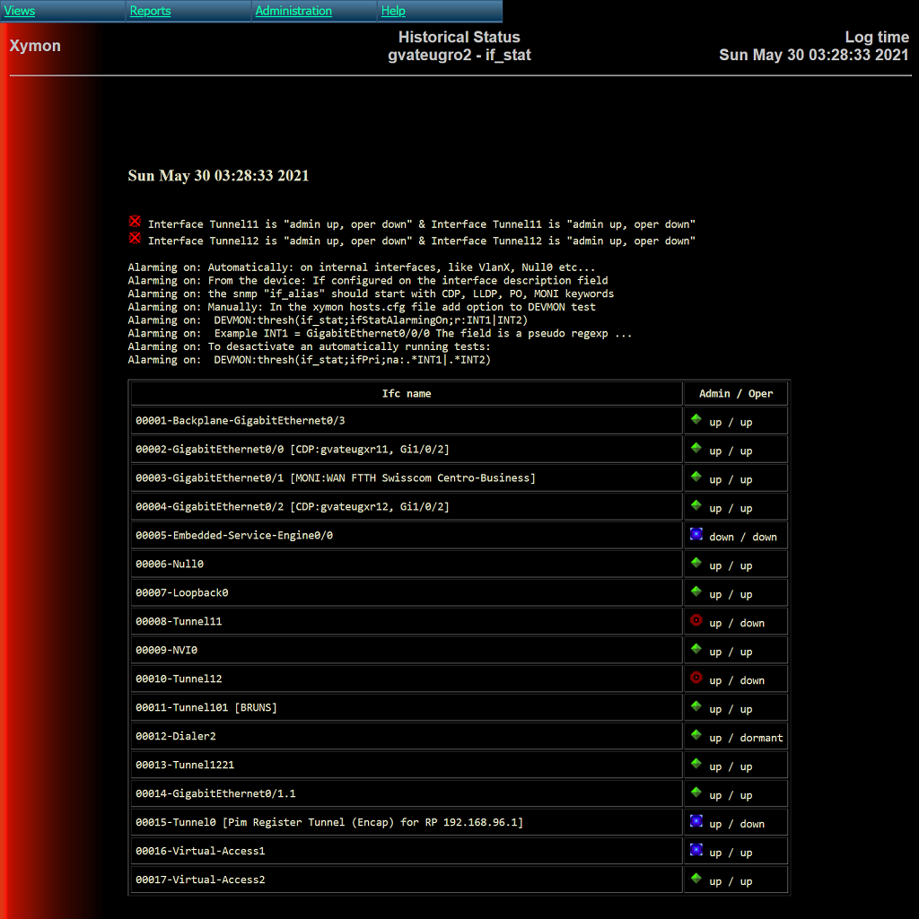The image size is (919, 919).
Task: Click red status icon in Tunnel12 row
Action: [x=696, y=678]
